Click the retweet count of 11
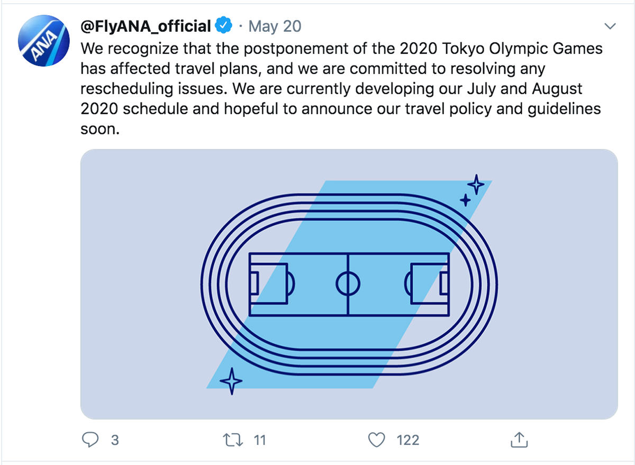635x465 pixels. 259,440
